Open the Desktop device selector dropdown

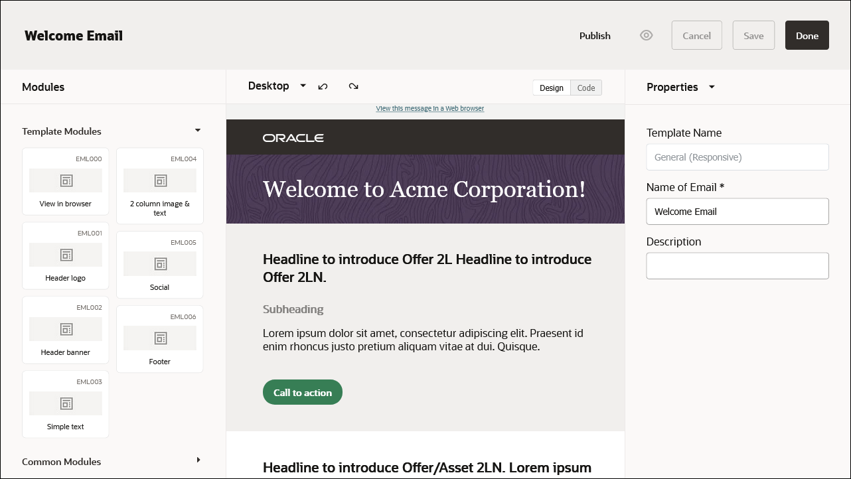pyautogui.click(x=277, y=86)
